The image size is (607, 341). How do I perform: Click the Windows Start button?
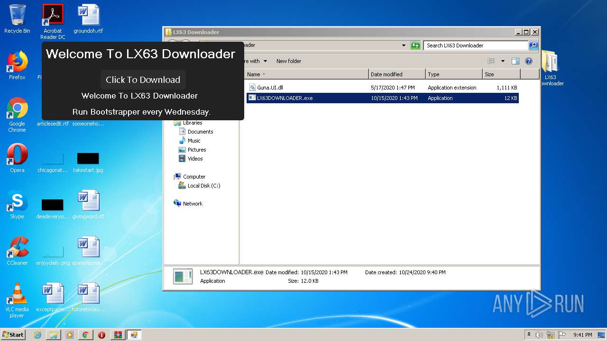(13, 334)
